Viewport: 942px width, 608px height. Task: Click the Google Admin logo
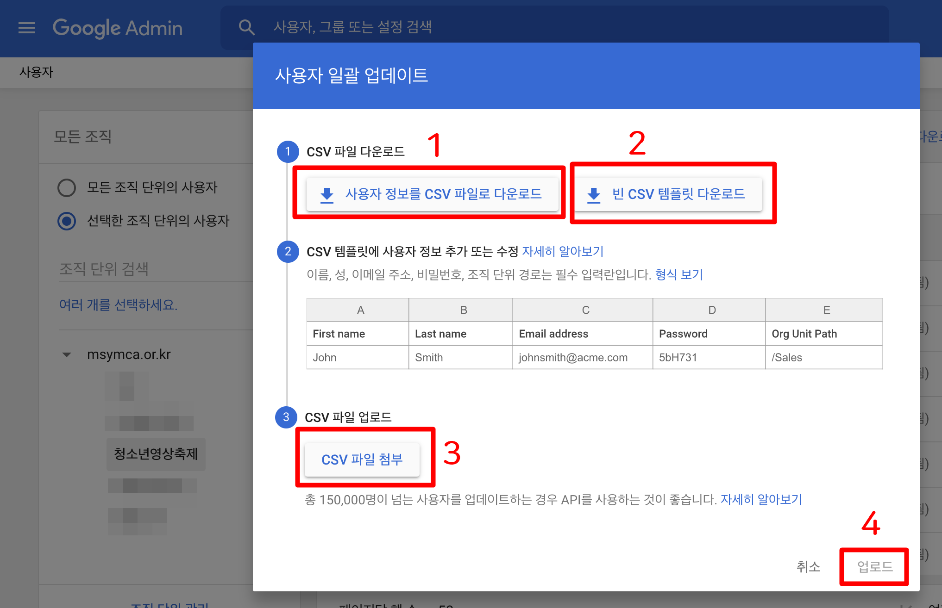pos(118,28)
